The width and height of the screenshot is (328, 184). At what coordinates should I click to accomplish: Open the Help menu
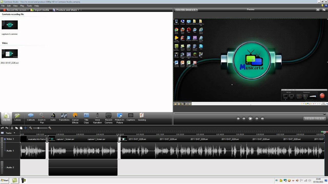[x=37, y=6]
